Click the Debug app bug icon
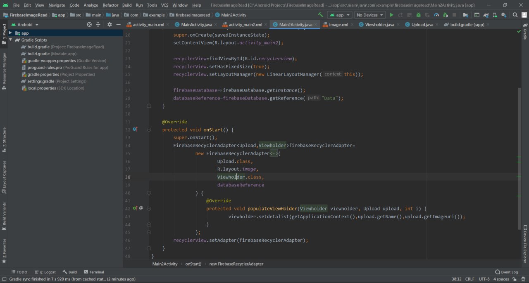The height and width of the screenshot is (283, 529). pyautogui.click(x=418, y=15)
